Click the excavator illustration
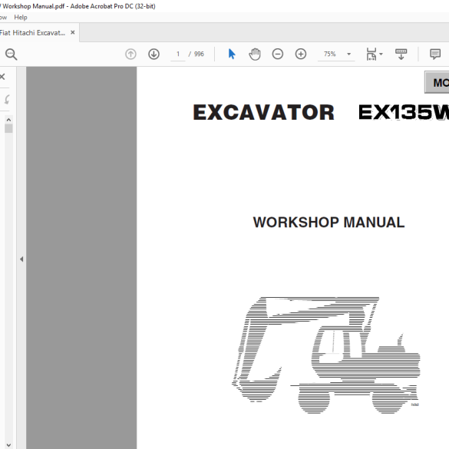449x449 pixels. (326, 355)
